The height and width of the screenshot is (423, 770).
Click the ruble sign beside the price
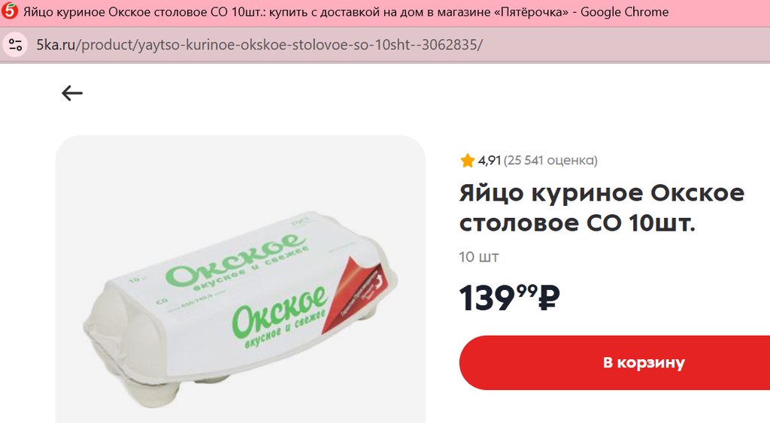[x=549, y=298]
